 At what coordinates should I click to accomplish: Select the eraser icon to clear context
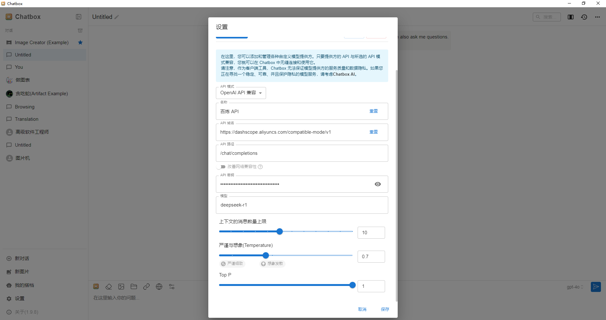[109, 287]
